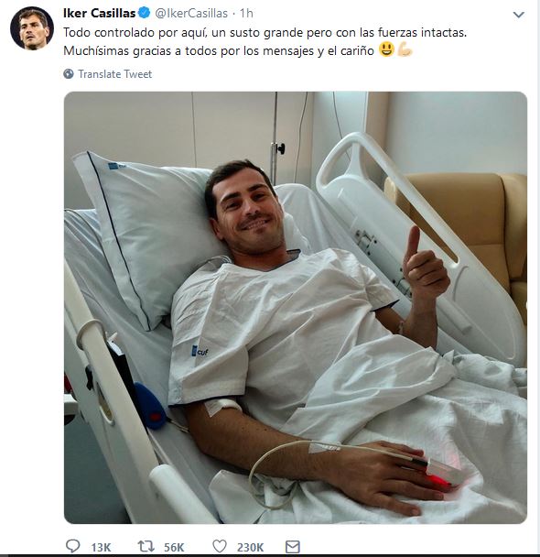Open the @IkerCasillas handle link
The height and width of the screenshot is (557, 540).
point(191,13)
